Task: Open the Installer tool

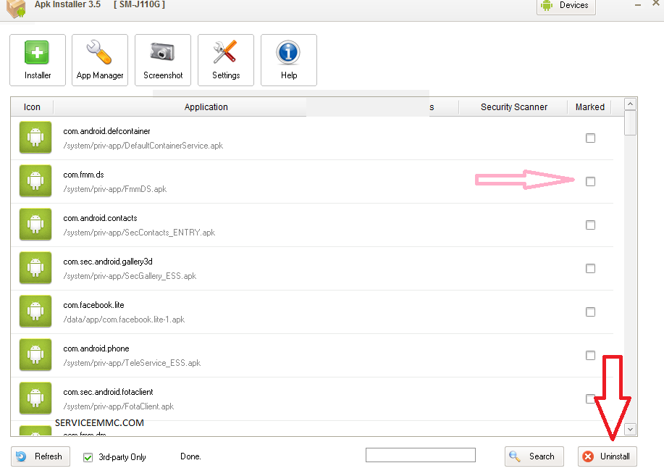Action: point(37,59)
